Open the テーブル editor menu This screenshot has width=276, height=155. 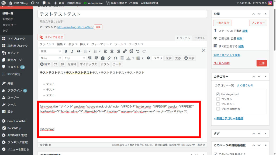click(136, 44)
